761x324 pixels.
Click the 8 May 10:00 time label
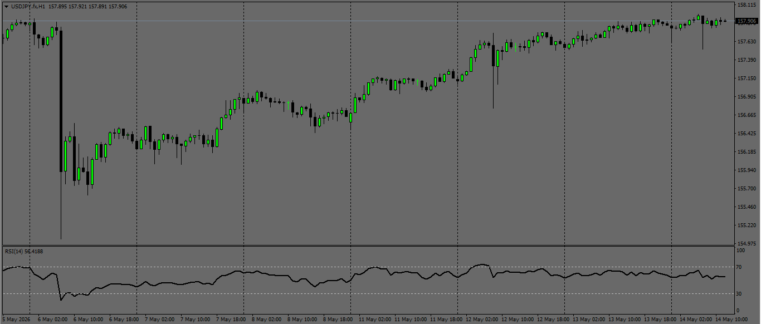tap(302, 320)
